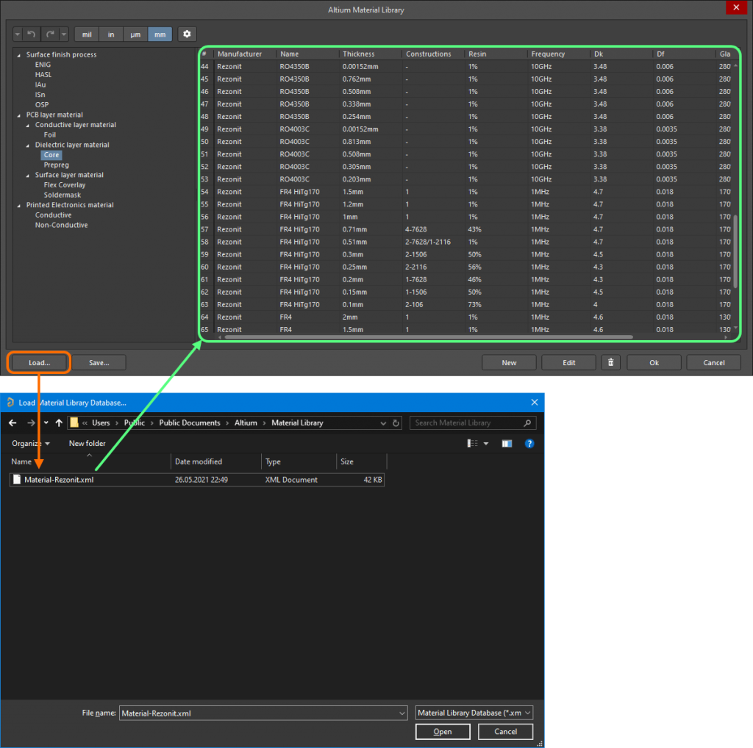Switch units to mm

(160, 34)
